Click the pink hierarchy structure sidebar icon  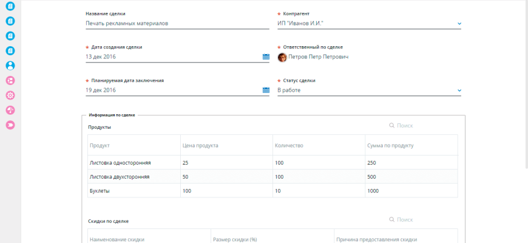point(10,80)
